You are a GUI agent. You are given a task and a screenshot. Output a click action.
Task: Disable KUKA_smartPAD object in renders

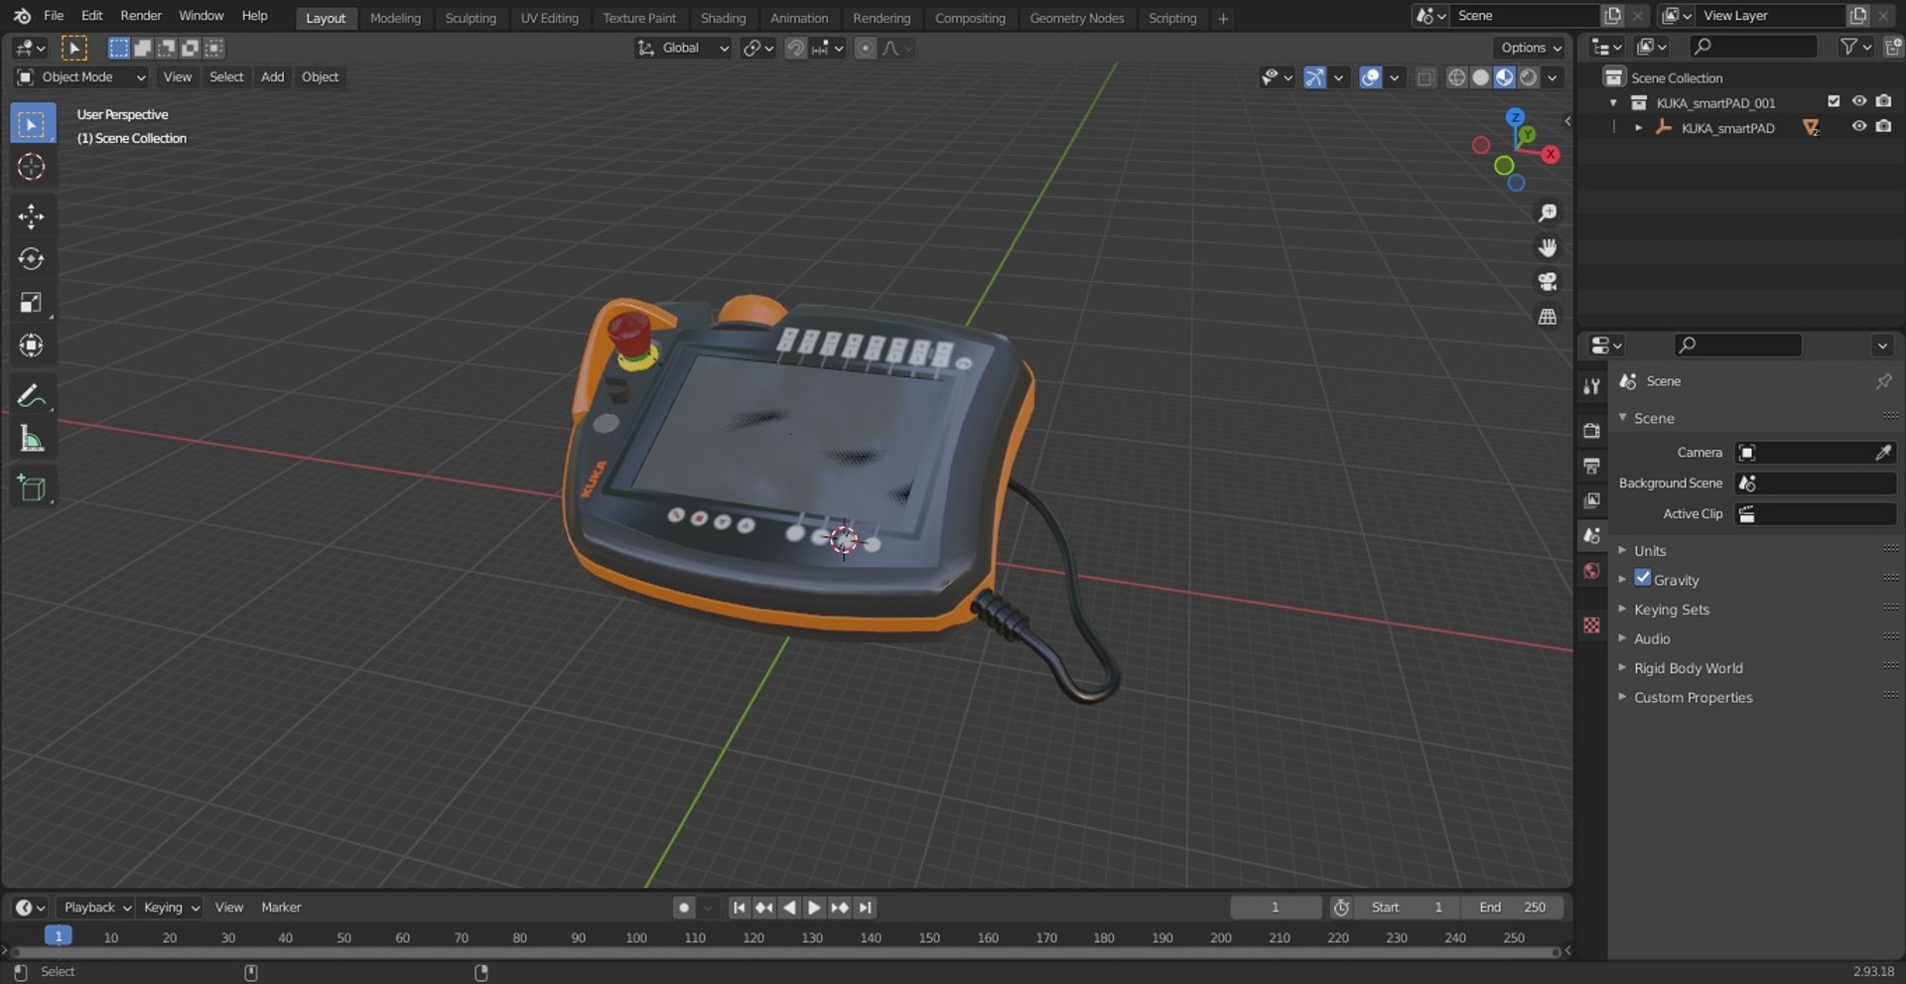pyautogui.click(x=1883, y=127)
